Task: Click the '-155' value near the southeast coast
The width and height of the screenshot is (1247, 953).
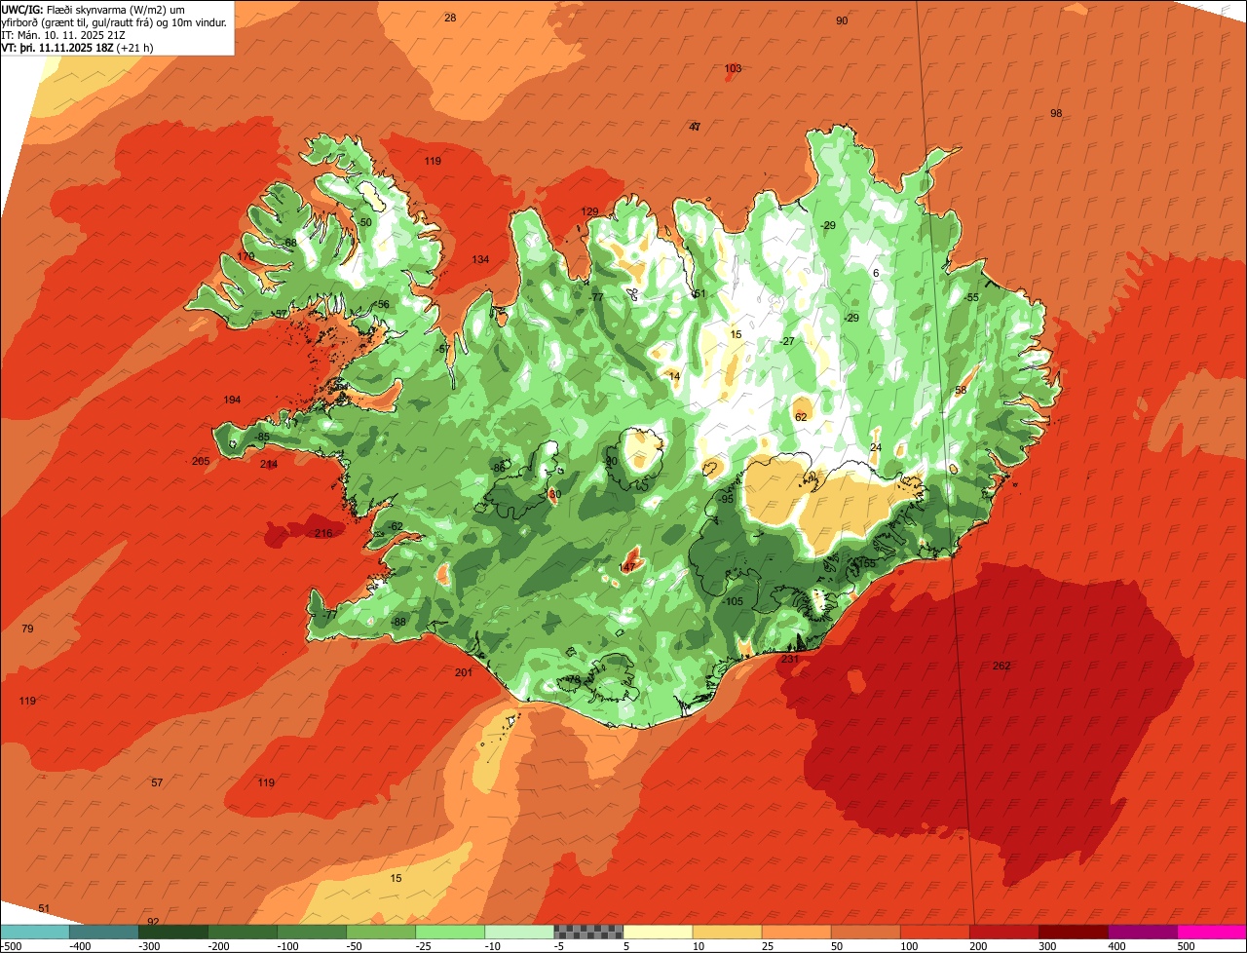Action: (x=865, y=564)
